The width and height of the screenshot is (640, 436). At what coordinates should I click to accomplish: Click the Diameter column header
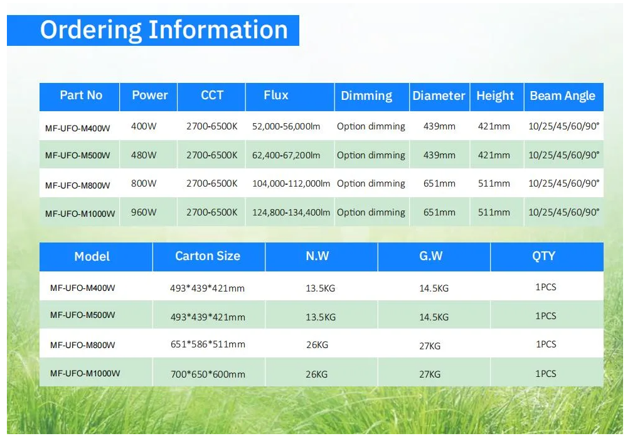439,96
